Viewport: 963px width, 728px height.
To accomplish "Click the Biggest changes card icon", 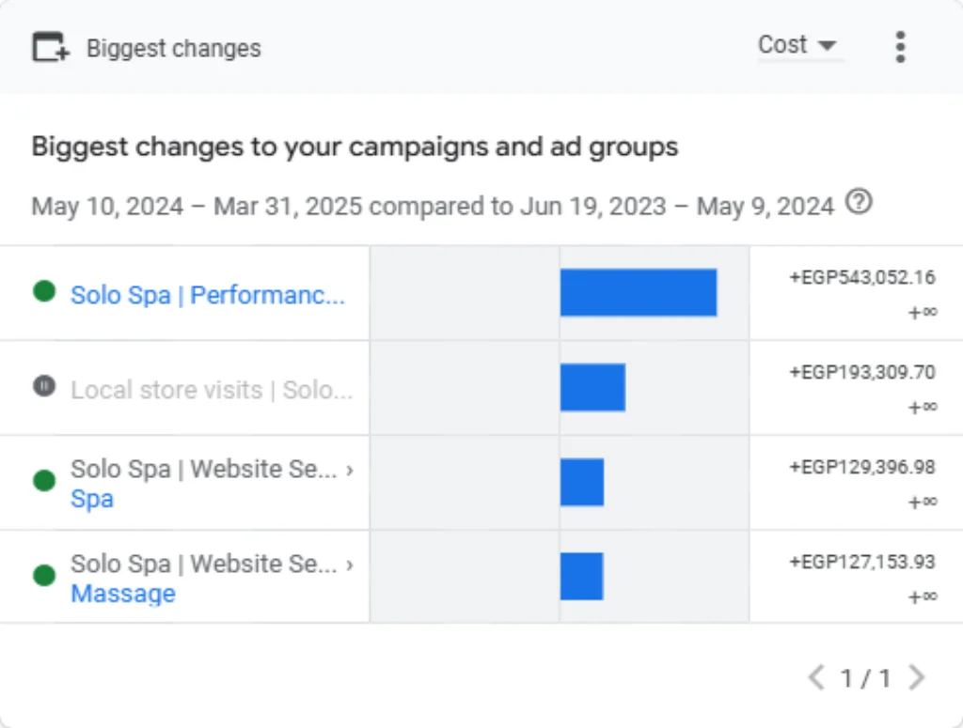I will click(51, 47).
